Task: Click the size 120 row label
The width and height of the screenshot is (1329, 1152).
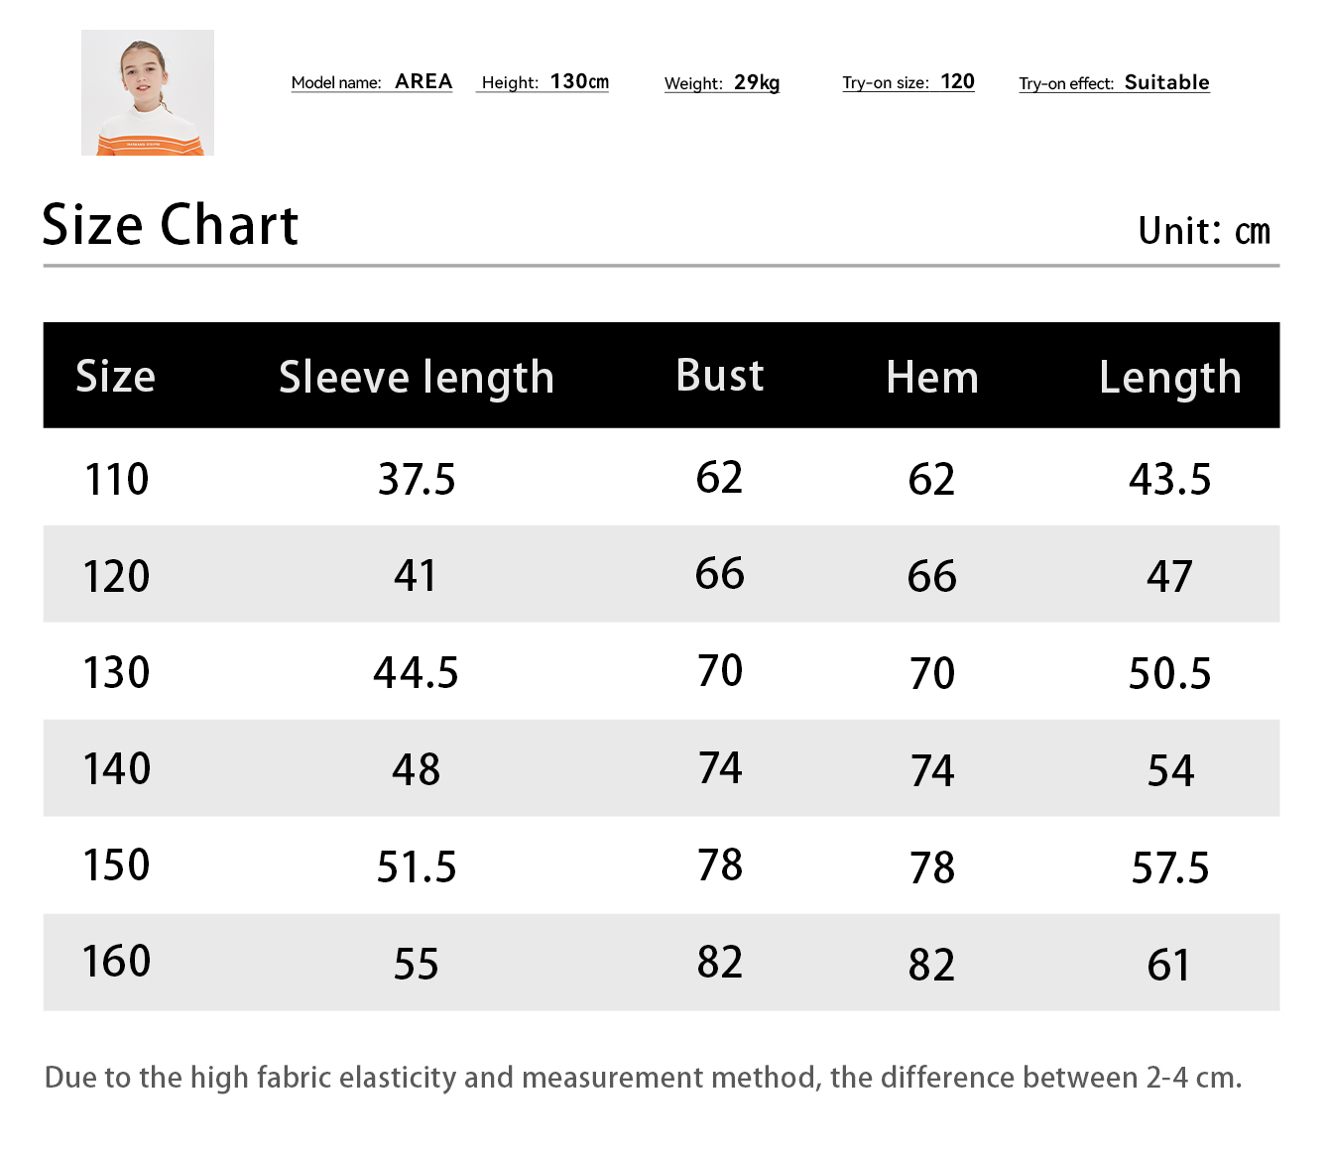Action: 116,576
